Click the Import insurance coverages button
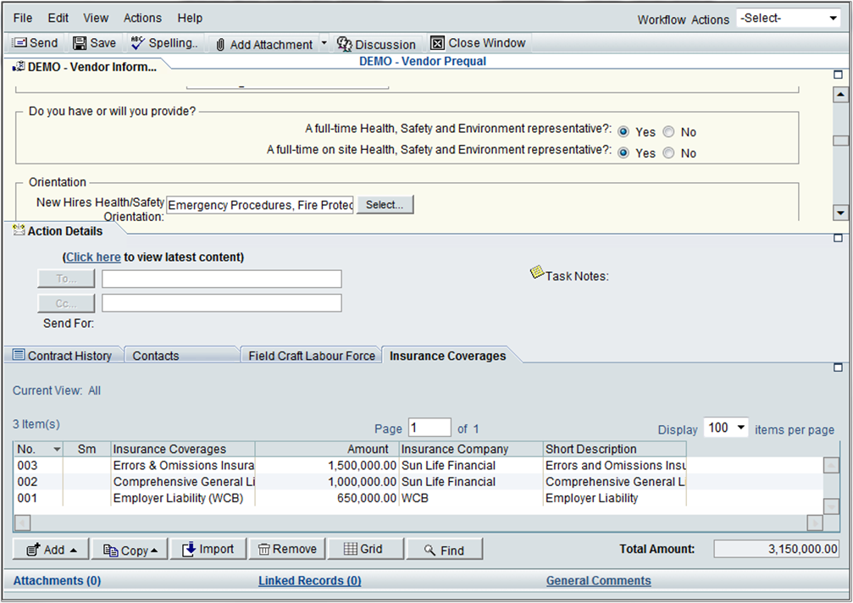The image size is (853, 603). click(x=208, y=549)
